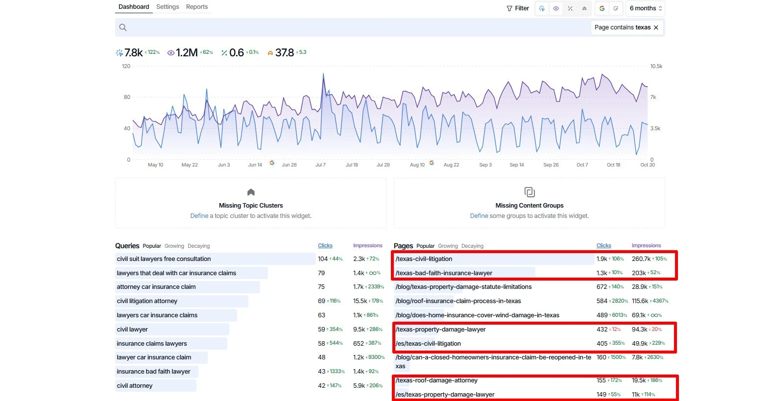The height and width of the screenshot is (401, 771).
Task: Sort Pages by the Impressions column
Action: pyautogui.click(x=647, y=246)
